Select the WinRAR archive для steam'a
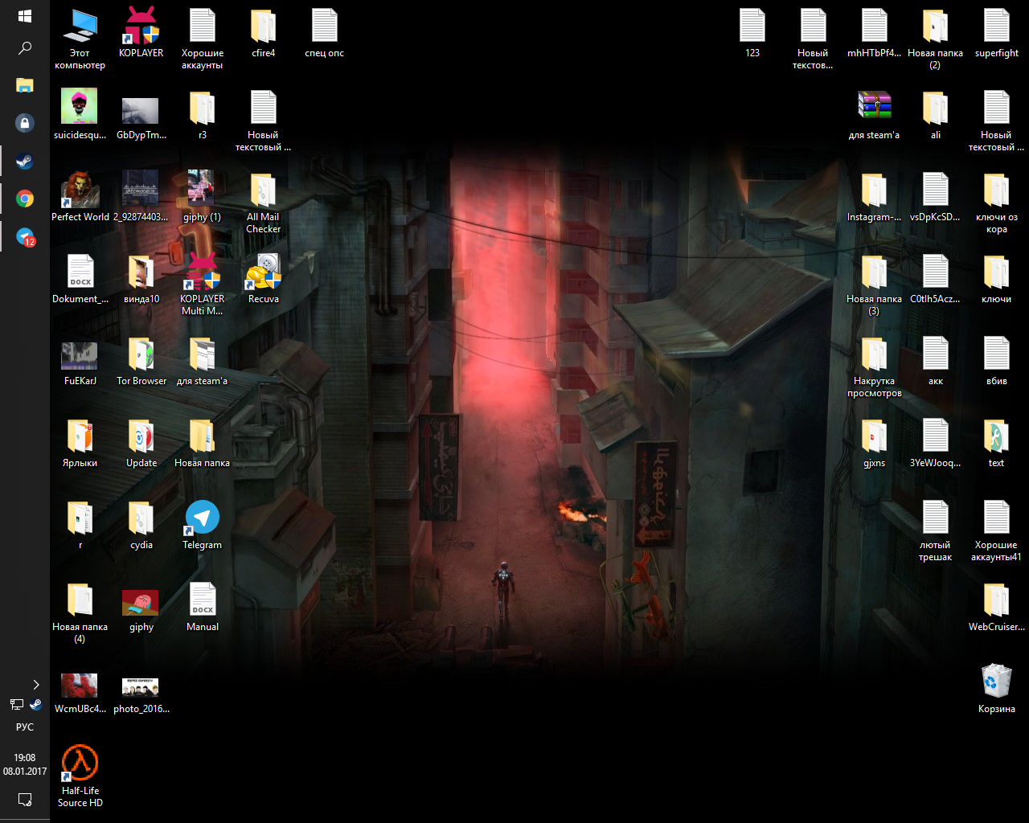Screen dimensions: 1029x823 pyautogui.click(x=875, y=115)
